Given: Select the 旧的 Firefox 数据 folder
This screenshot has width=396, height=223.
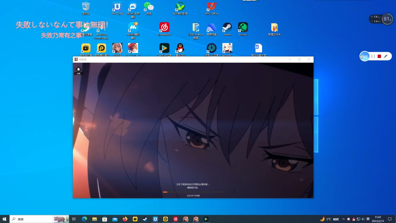Looking at the screenshot, I should tap(196, 31).
